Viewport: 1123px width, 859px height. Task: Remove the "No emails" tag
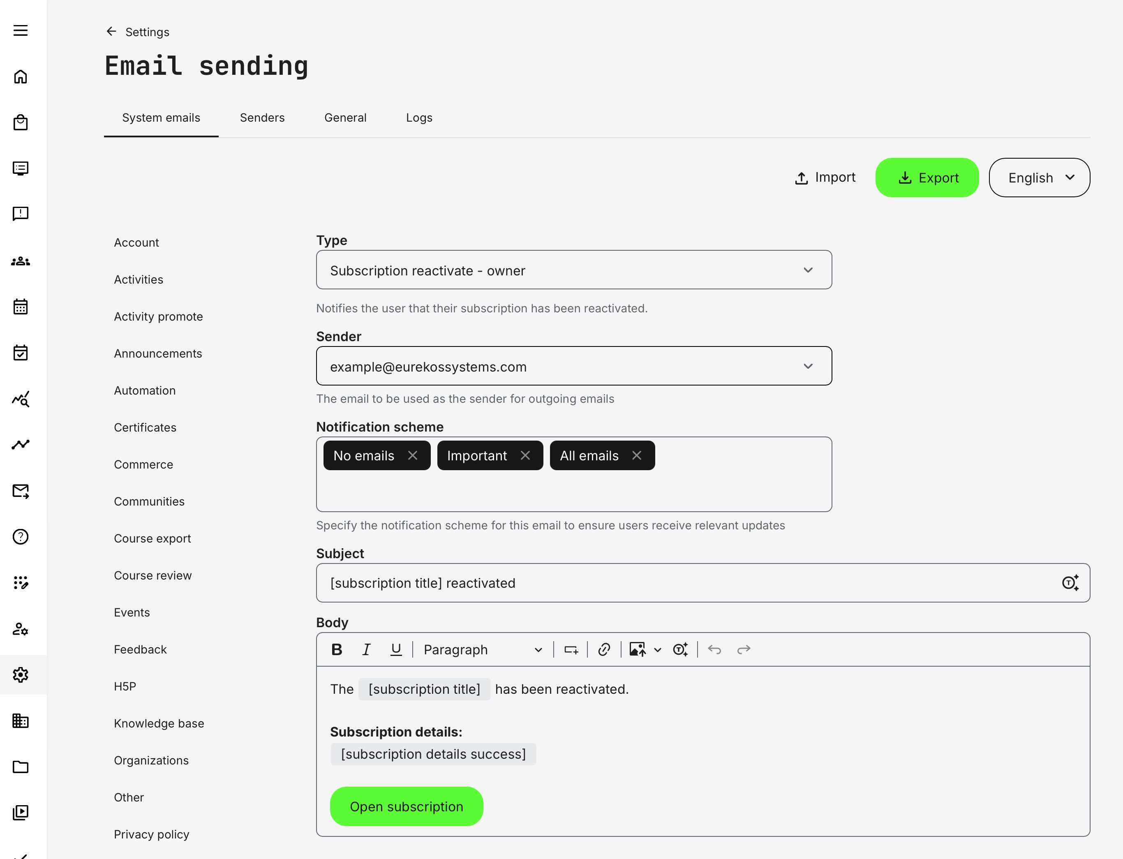(413, 455)
